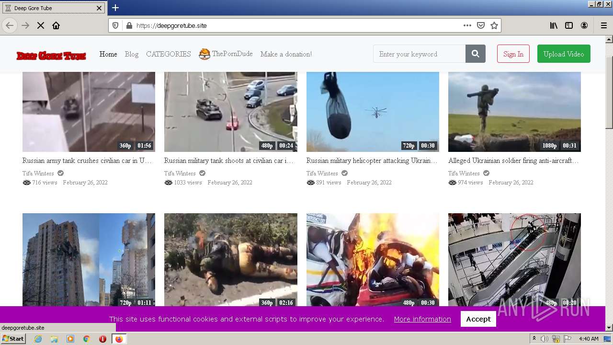The height and width of the screenshot is (345, 613).
Task: Click the Sign In button
Action: coord(513,54)
